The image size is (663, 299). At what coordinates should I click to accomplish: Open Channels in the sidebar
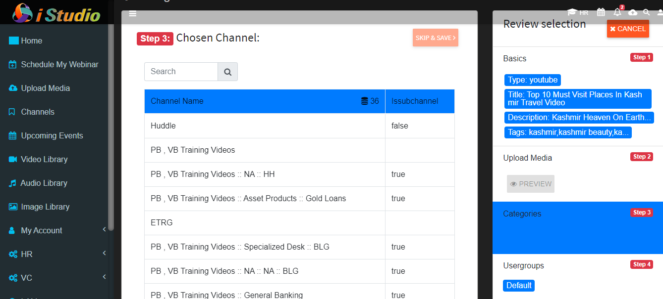[x=32, y=112]
